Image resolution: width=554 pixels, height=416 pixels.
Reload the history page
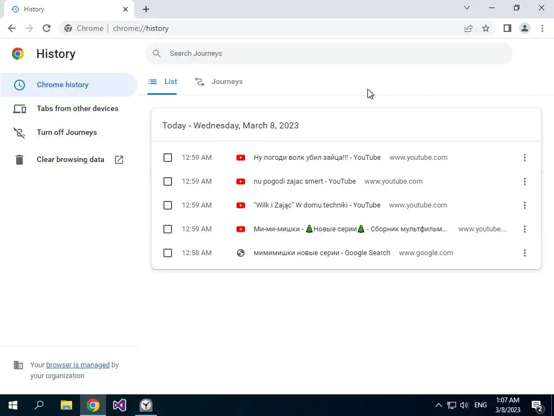coord(47,28)
